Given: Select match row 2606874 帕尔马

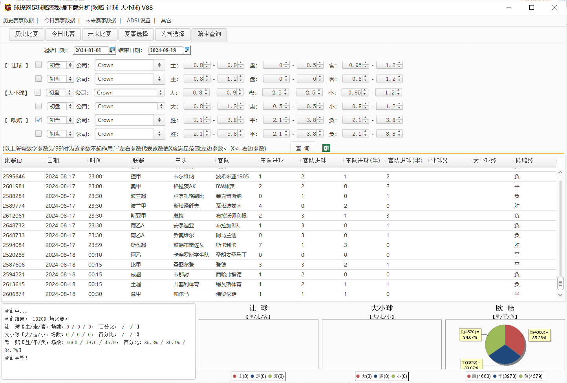Looking at the screenshot, I should (280, 294).
